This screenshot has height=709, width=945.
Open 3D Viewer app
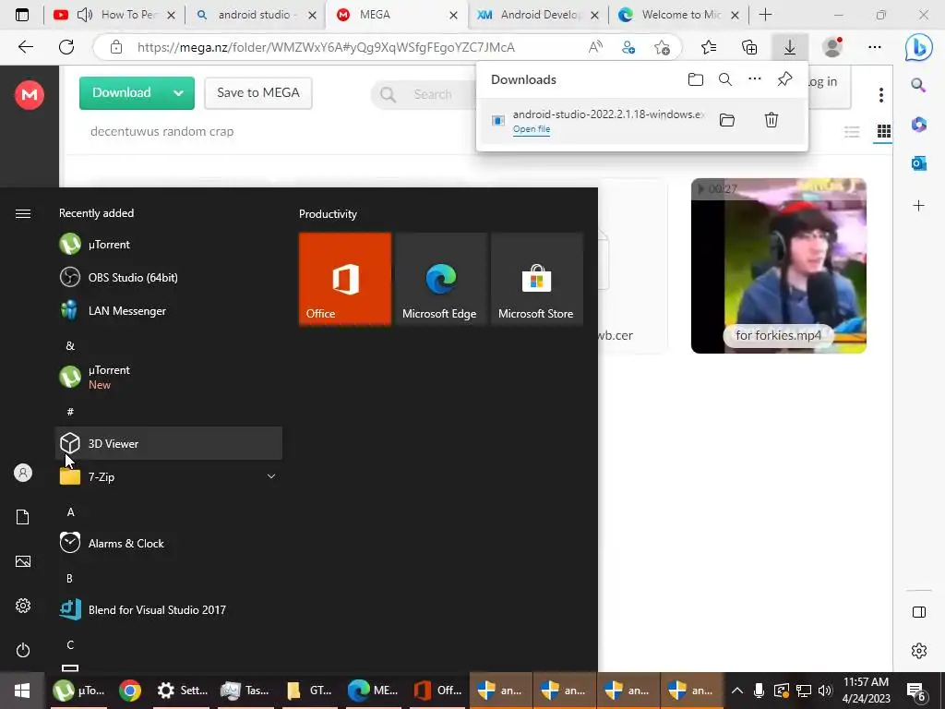click(x=169, y=443)
